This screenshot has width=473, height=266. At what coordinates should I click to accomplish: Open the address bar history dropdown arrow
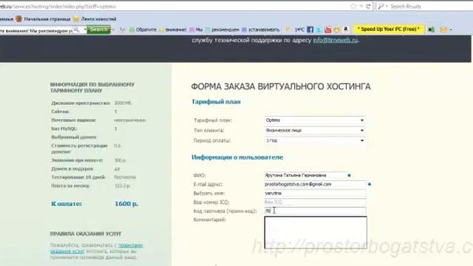pos(361,6)
